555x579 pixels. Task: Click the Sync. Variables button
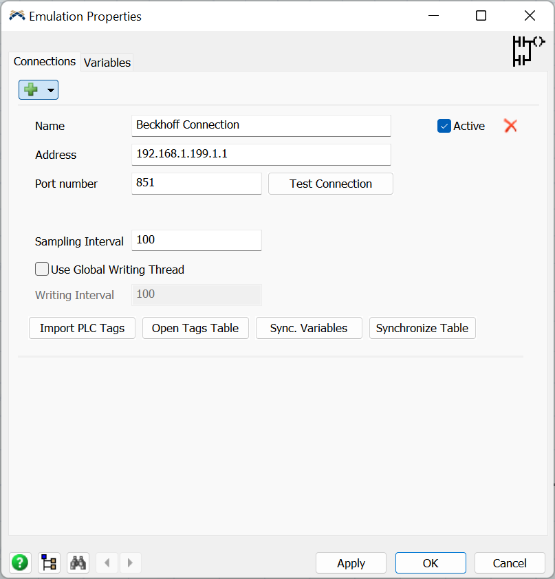[x=309, y=328]
